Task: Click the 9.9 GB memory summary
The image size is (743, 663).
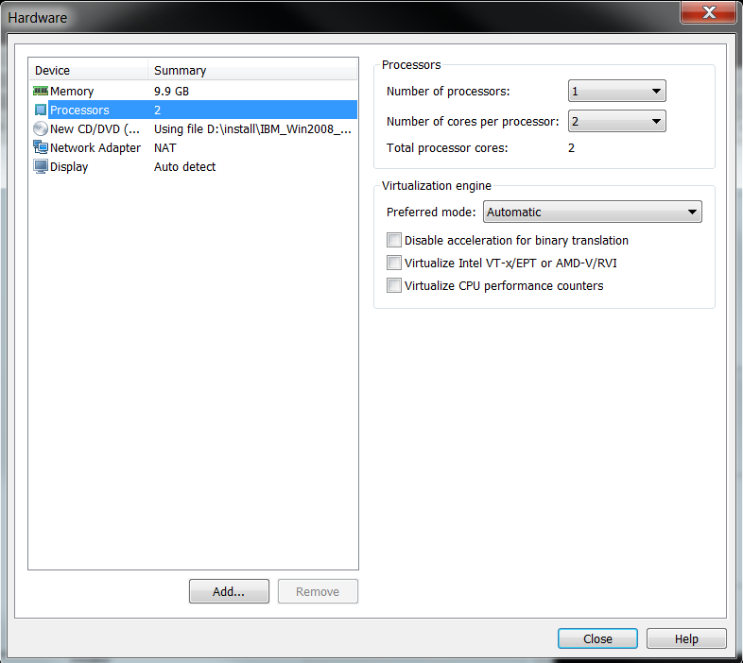Action: 171,91
